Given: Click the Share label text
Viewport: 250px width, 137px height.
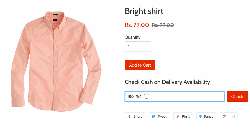Looking at the screenshot, I should [x=138, y=117].
